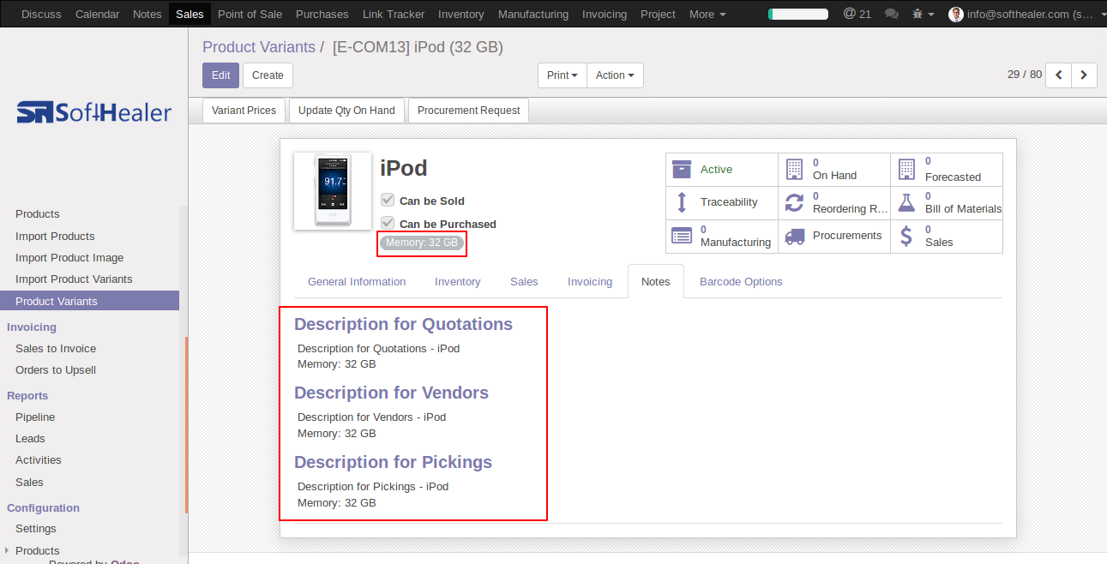The width and height of the screenshot is (1107, 564).
Task: Click the SoftHealer logo
Action: (94, 112)
